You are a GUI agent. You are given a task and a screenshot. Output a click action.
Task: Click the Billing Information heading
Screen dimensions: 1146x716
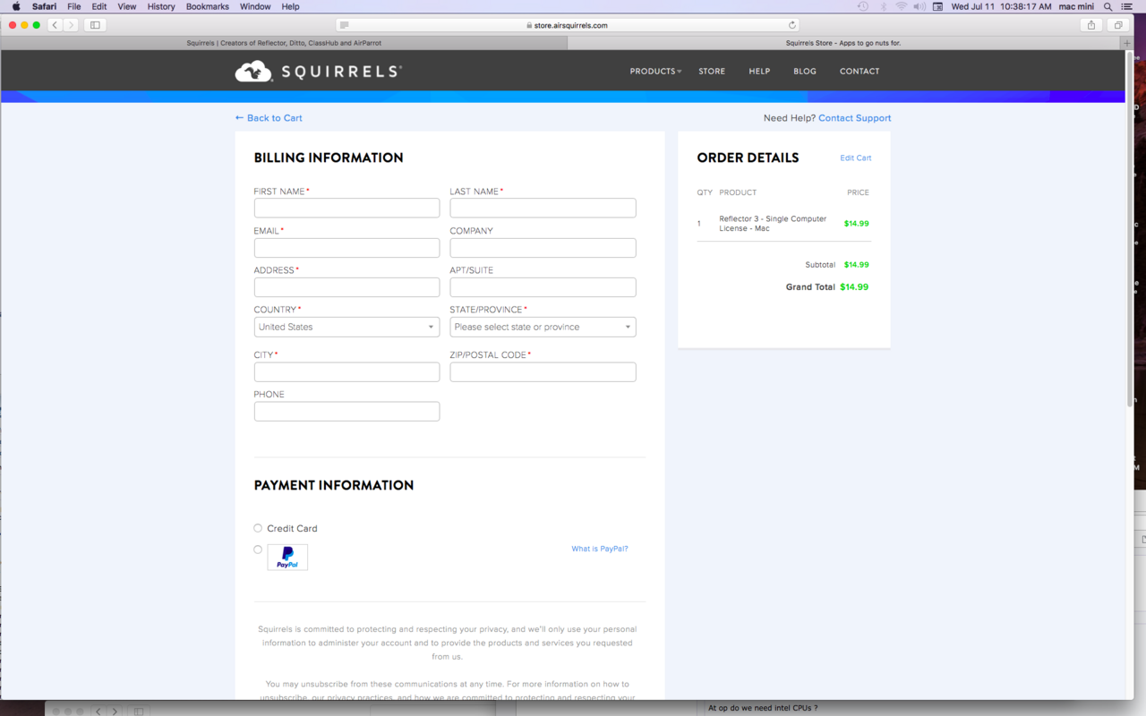329,158
